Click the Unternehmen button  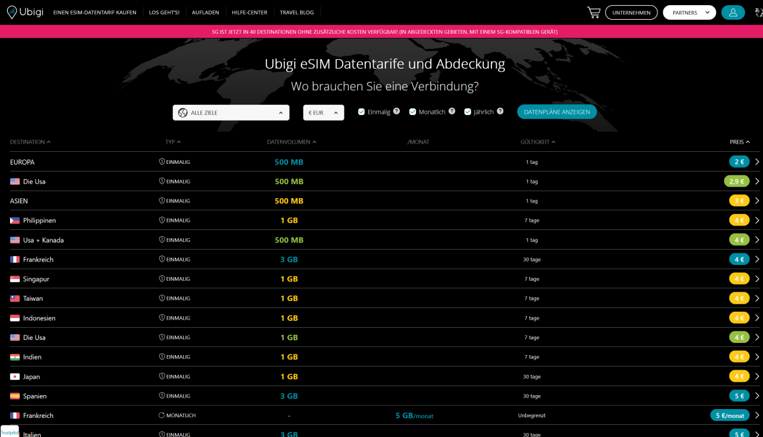click(x=631, y=13)
